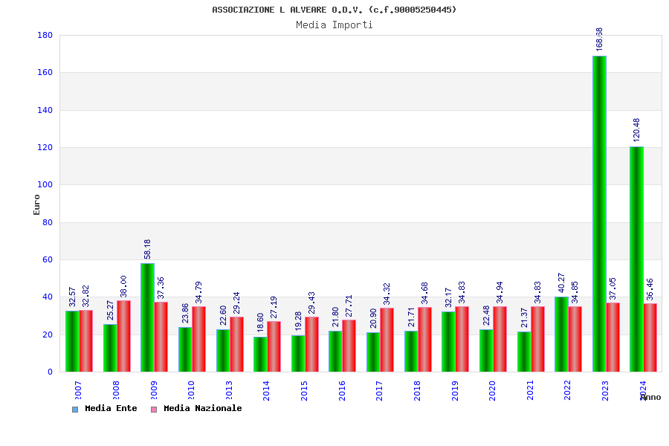Click the x-axis year label 2015
669x446 pixels.
304,390
